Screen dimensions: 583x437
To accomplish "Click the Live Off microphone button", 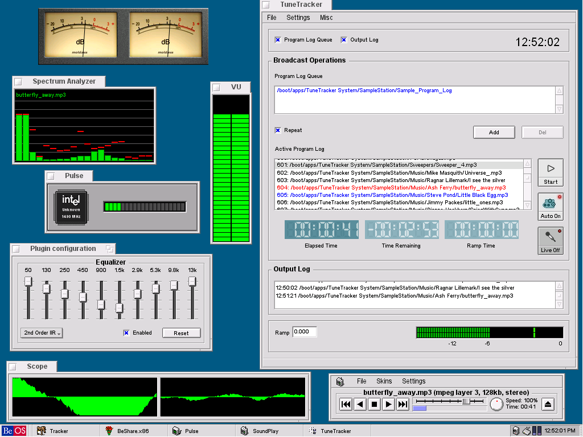I will [551, 241].
